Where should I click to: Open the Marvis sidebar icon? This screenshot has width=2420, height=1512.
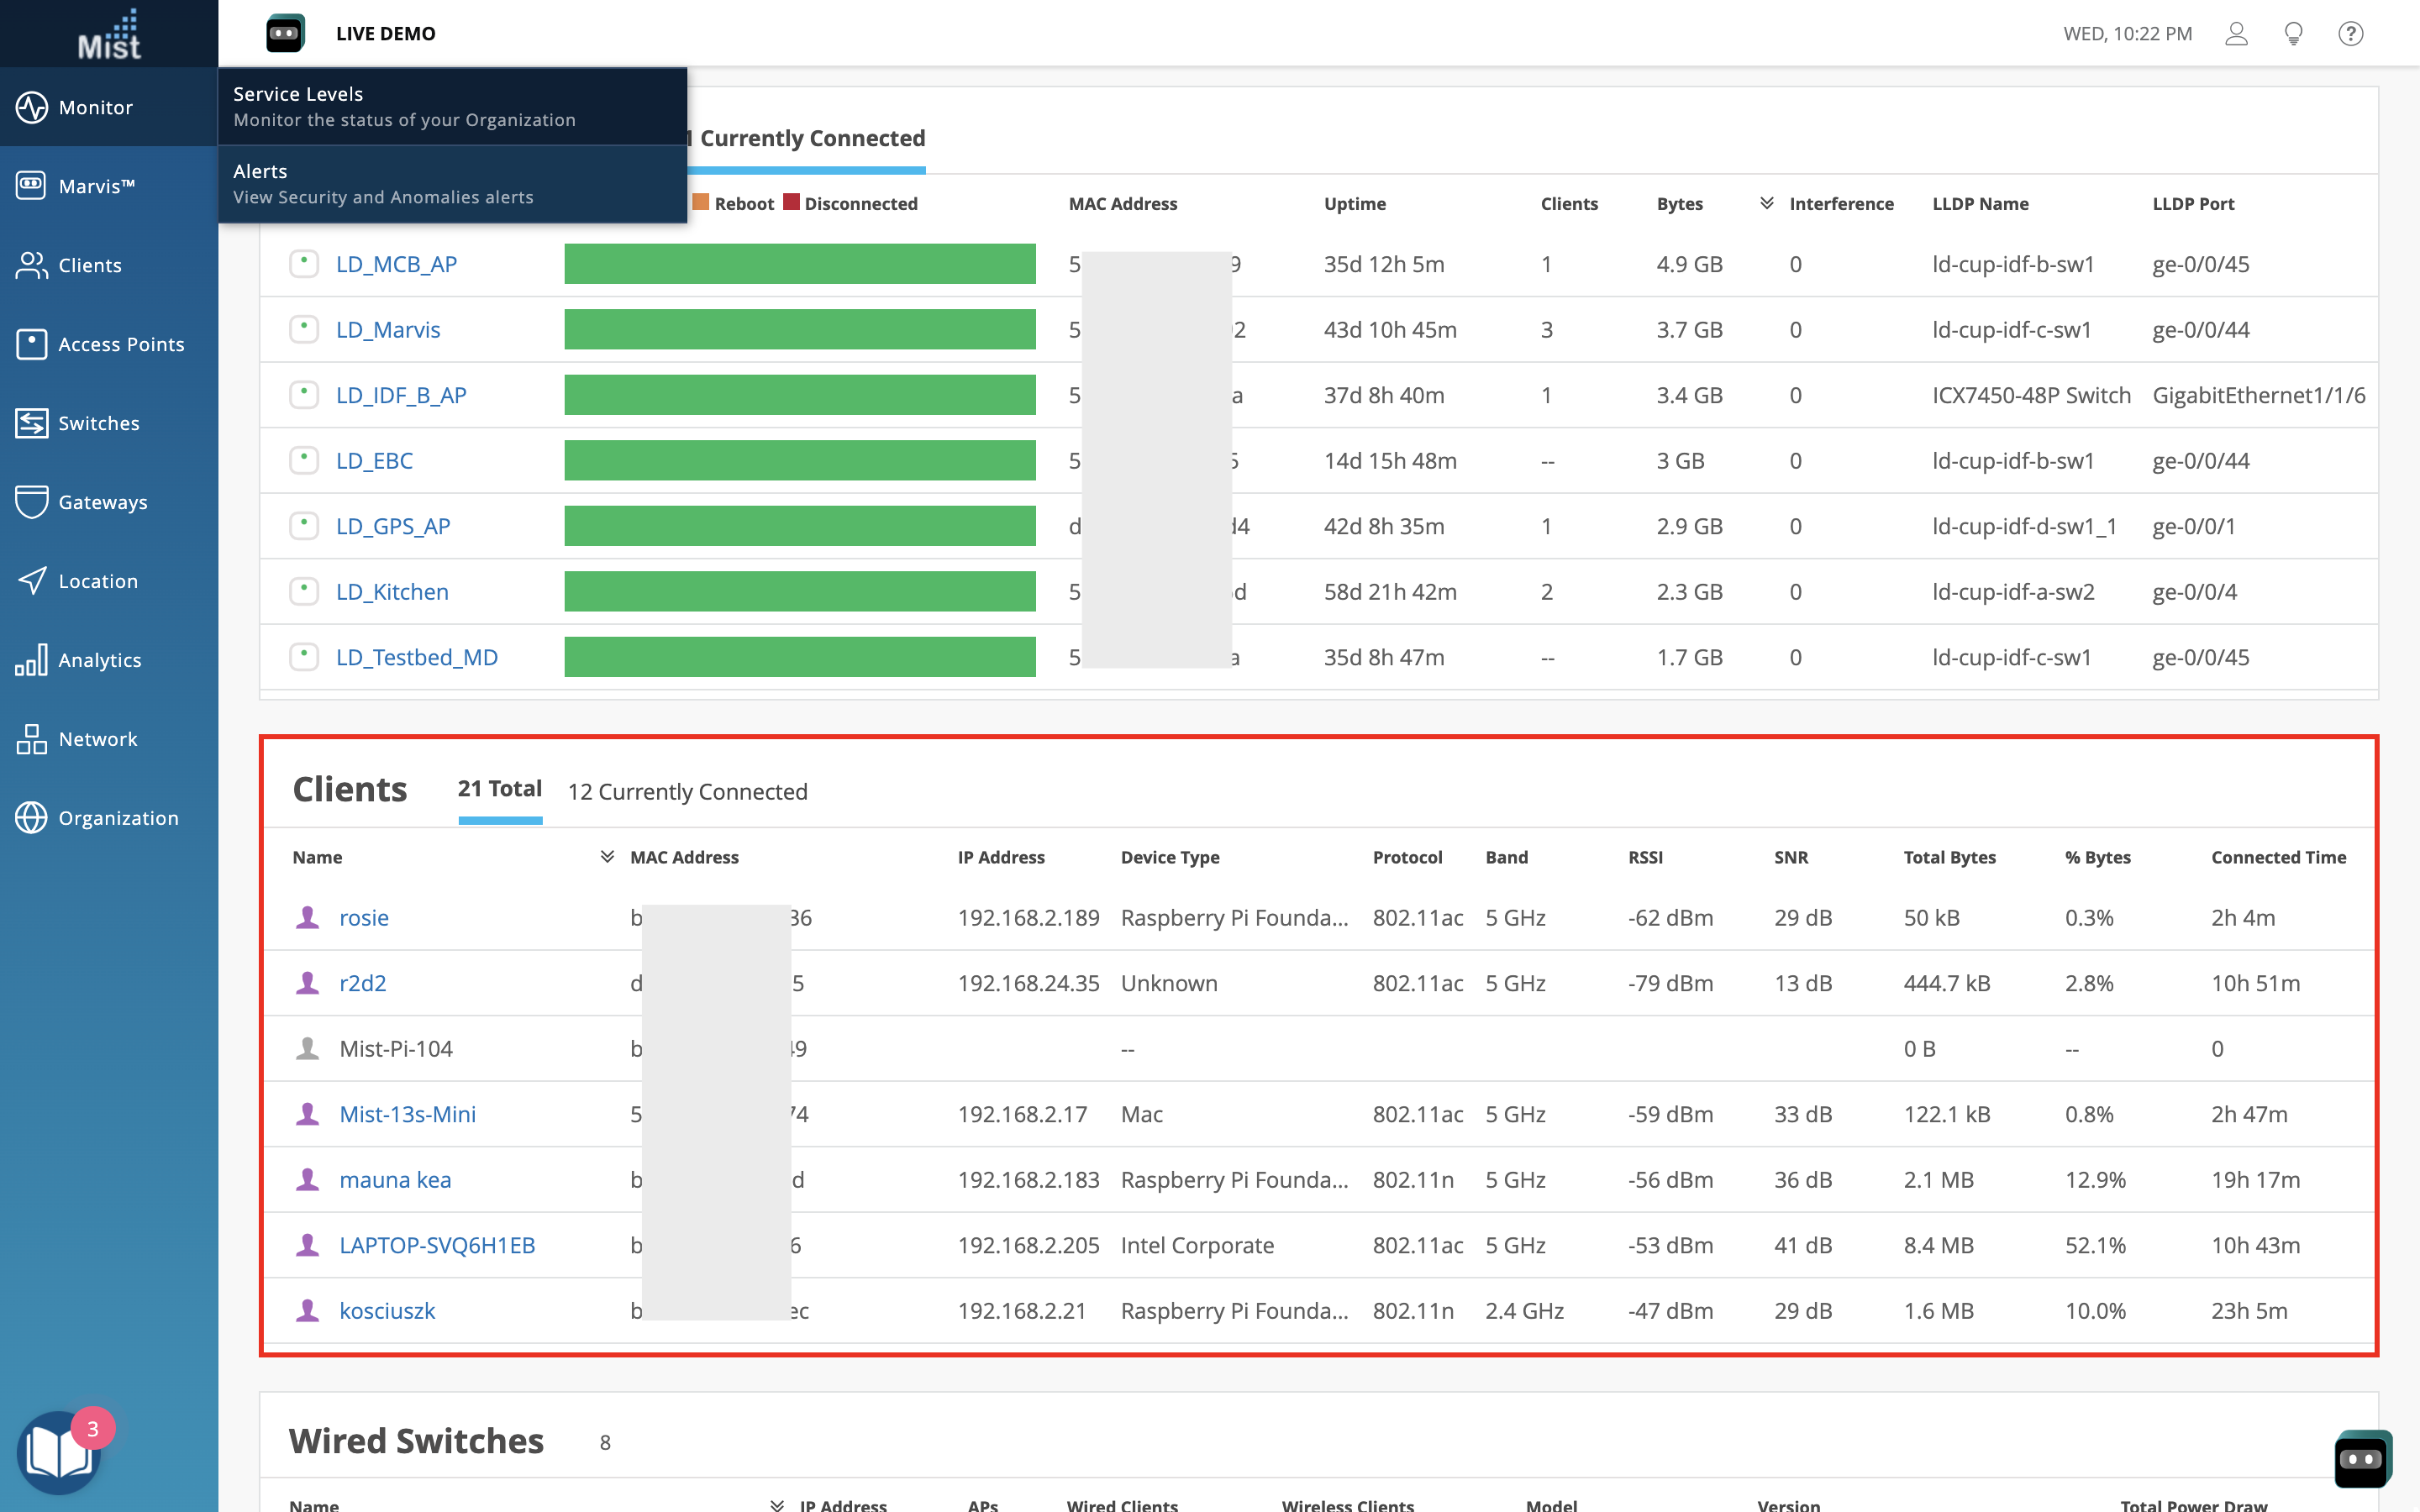(31, 186)
